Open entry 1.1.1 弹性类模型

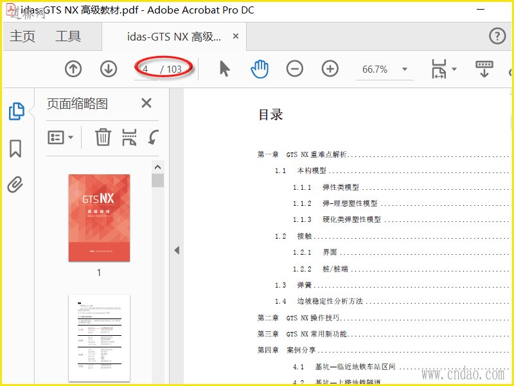click(326, 187)
